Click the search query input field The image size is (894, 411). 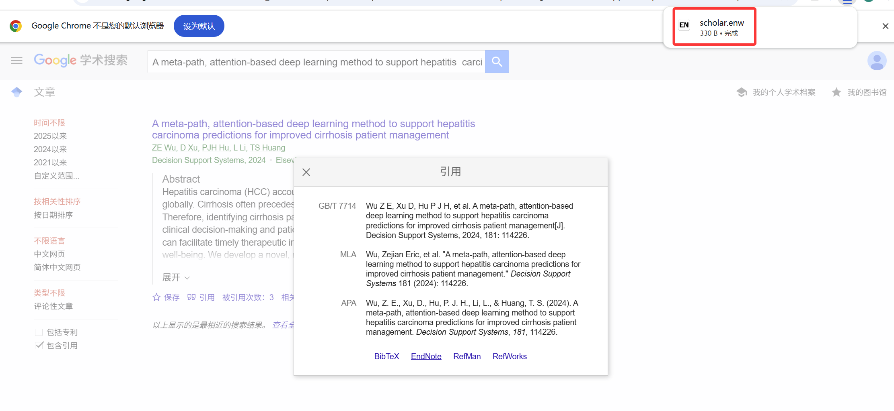pos(316,62)
